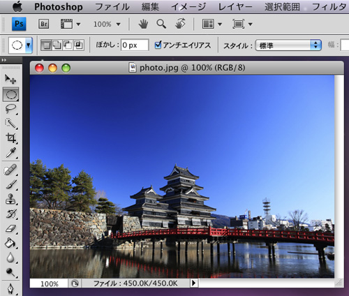349x296 pixels.
Task: Select the Paint Bucket tool
Action: [10, 243]
